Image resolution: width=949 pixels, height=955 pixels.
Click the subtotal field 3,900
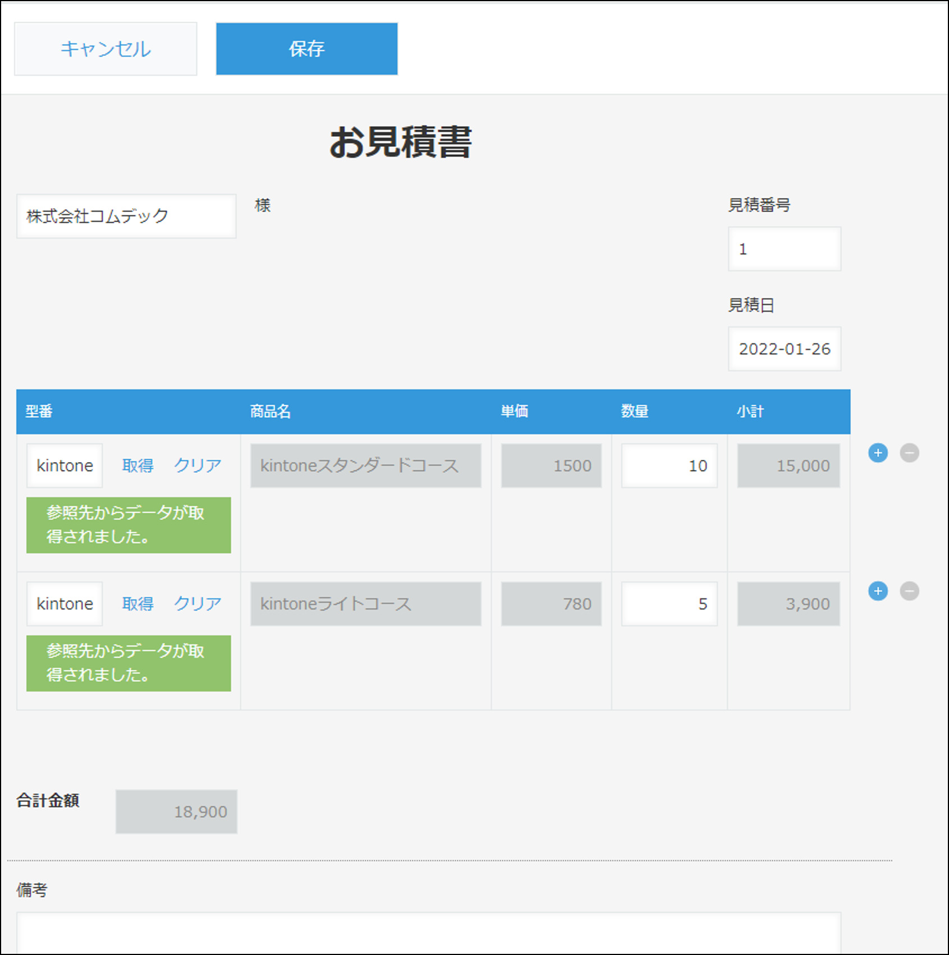click(x=788, y=603)
